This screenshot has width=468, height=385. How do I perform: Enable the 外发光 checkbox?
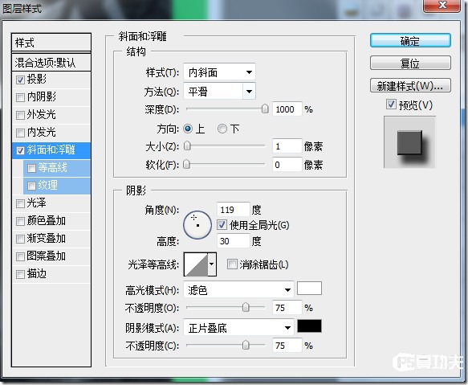tap(20, 115)
